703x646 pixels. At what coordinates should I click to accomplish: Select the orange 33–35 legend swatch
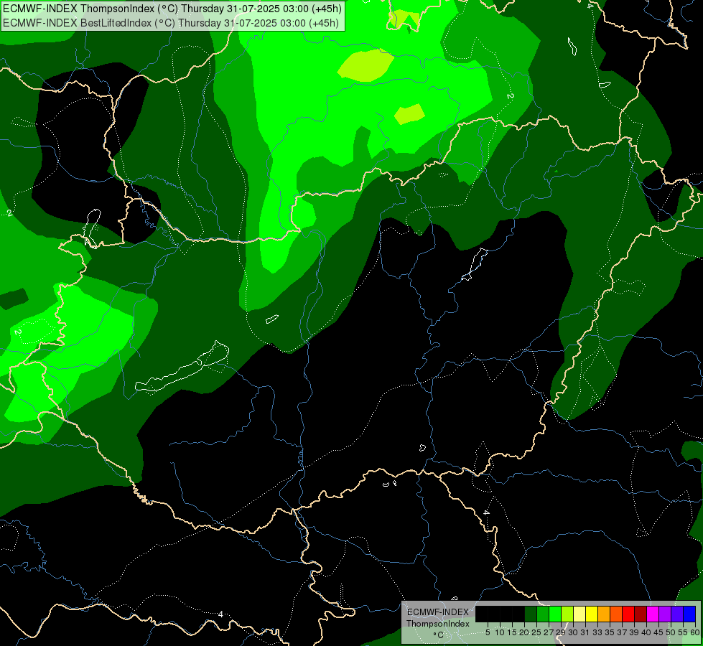coord(604,614)
